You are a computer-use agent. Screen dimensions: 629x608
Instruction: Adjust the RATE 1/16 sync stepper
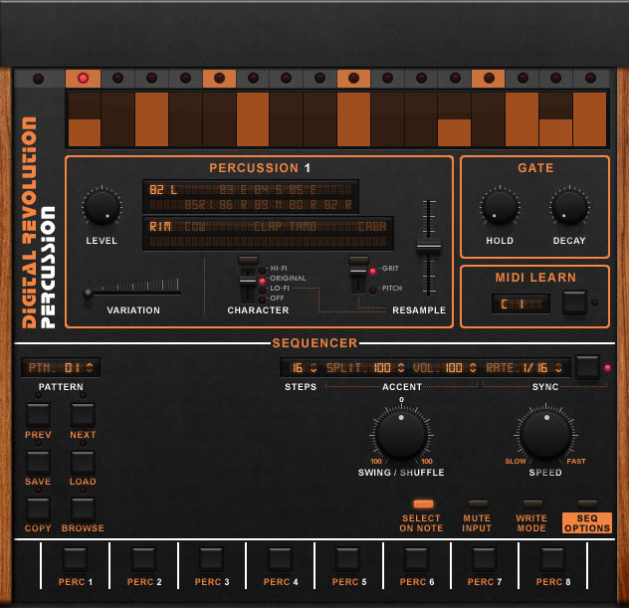tap(558, 368)
